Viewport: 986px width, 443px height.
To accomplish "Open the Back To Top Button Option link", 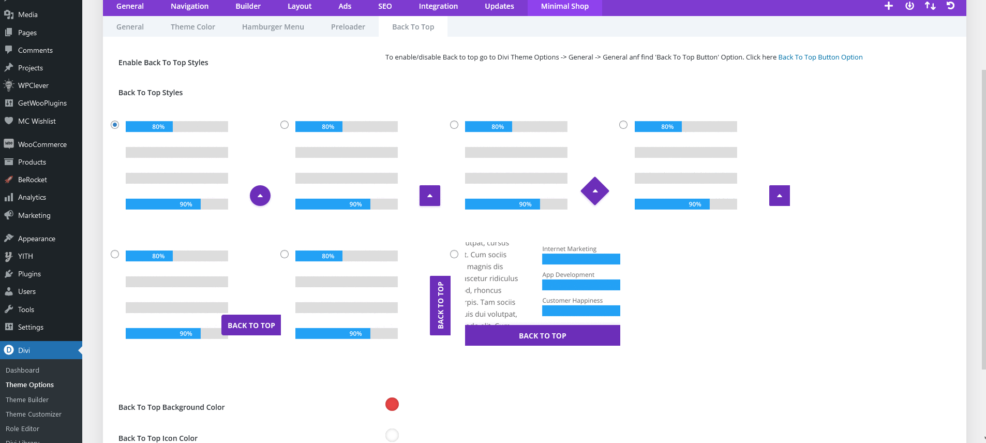I will 820,57.
